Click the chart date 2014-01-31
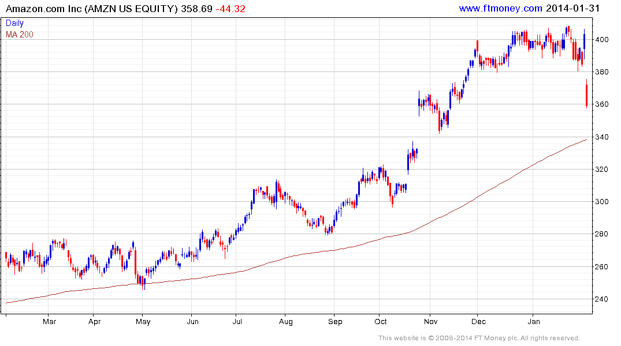The height and width of the screenshot is (346, 621). [x=572, y=8]
